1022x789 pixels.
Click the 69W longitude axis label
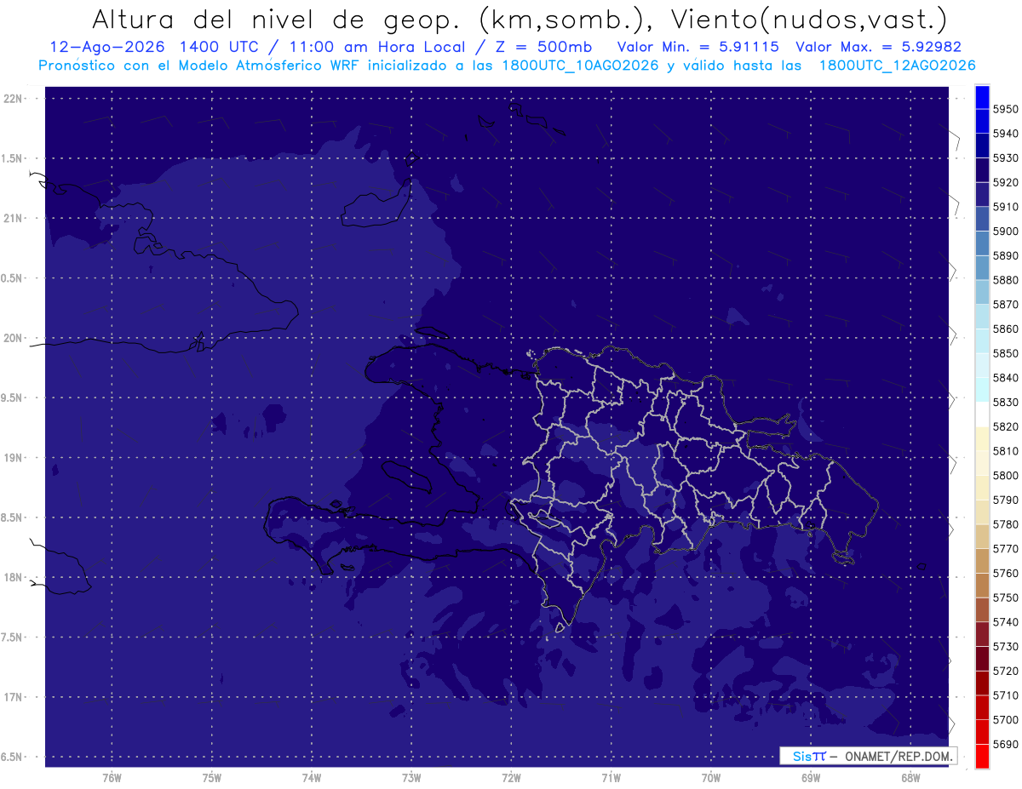(x=811, y=778)
